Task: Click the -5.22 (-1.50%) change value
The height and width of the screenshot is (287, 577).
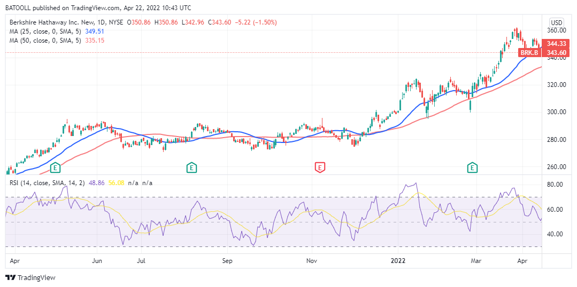Action: click(x=256, y=22)
